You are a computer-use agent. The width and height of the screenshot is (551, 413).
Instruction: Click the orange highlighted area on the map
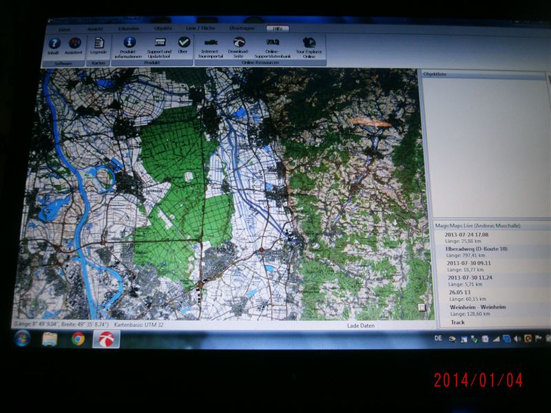click(368, 122)
